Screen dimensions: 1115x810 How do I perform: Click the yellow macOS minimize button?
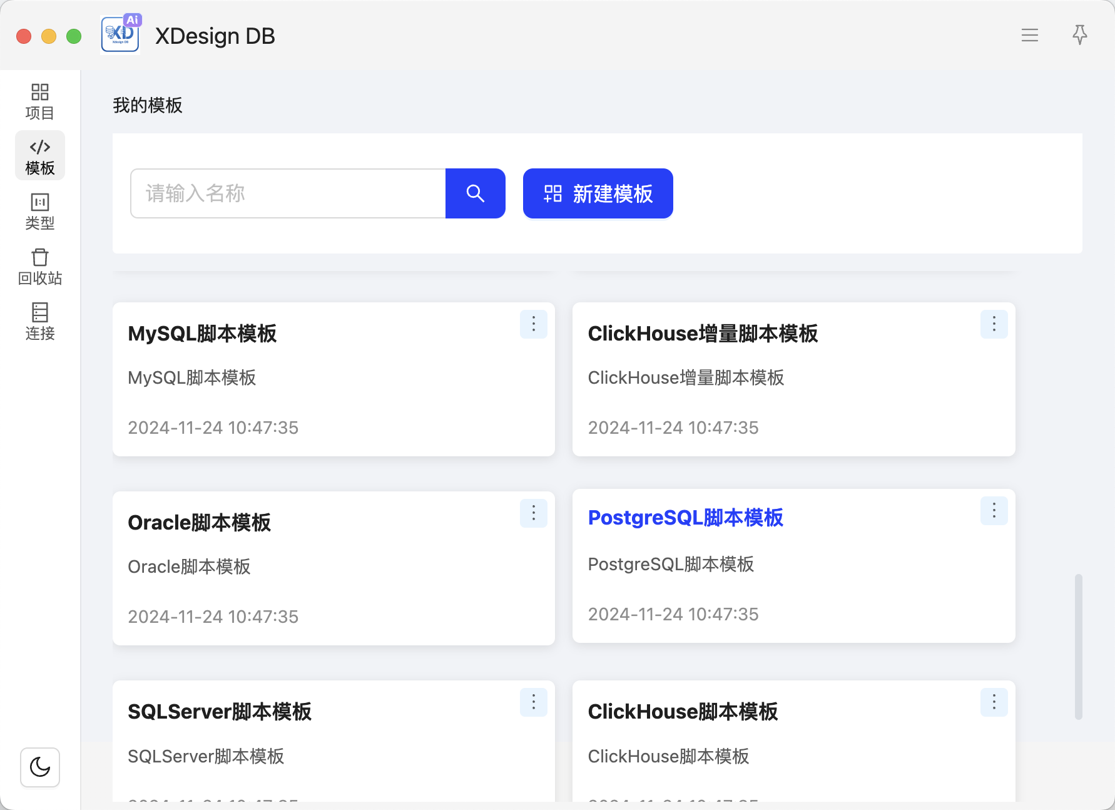click(49, 36)
